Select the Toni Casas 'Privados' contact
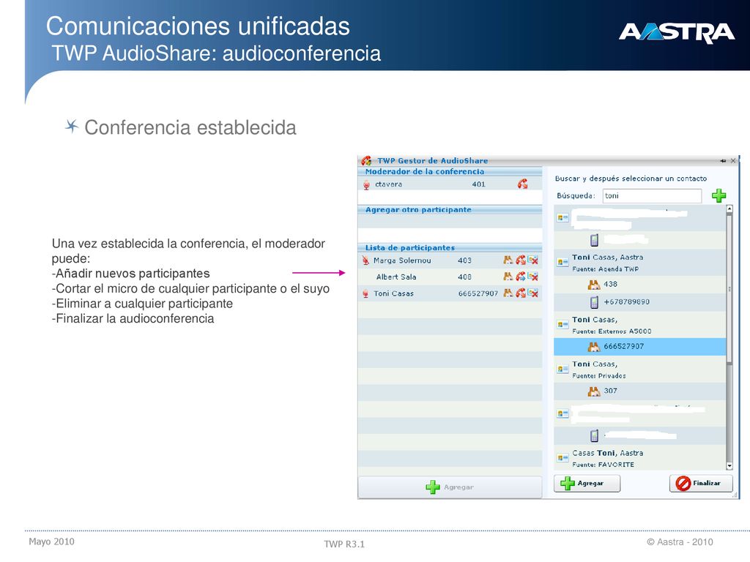Screen dimensions: 750x562 (640, 370)
